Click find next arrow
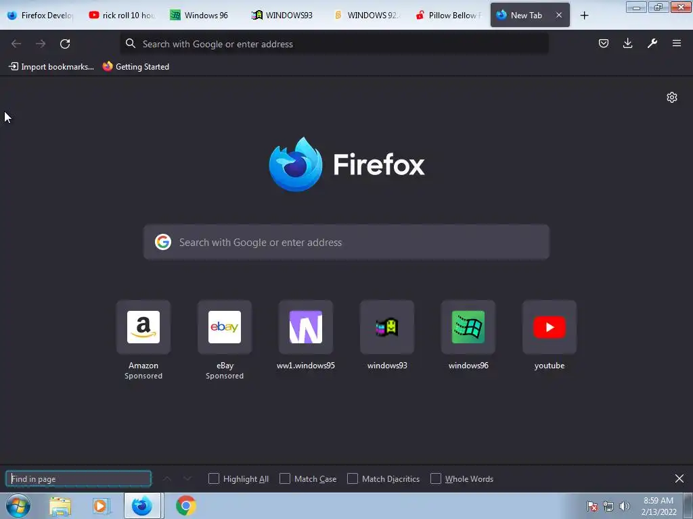The height and width of the screenshot is (519, 693). pyautogui.click(x=187, y=479)
